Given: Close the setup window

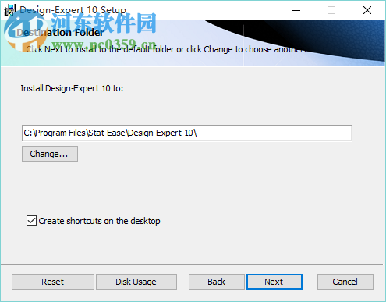Looking at the screenshot, I should [367, 10].
